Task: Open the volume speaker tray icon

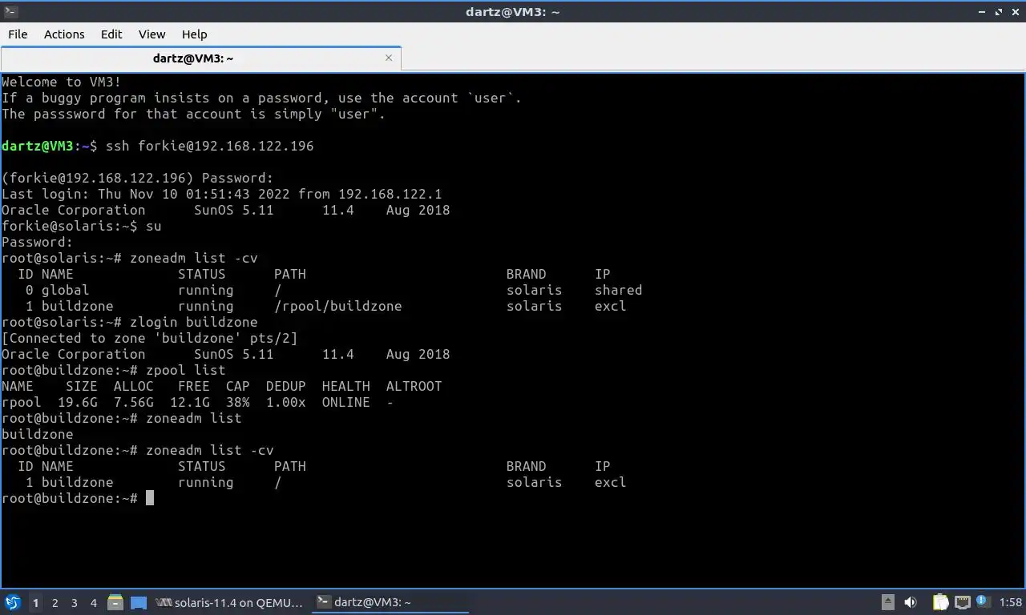Action: 911,602
